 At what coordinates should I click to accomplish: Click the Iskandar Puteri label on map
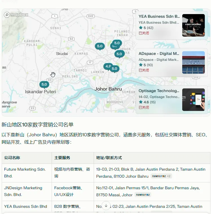pos(40,92)
